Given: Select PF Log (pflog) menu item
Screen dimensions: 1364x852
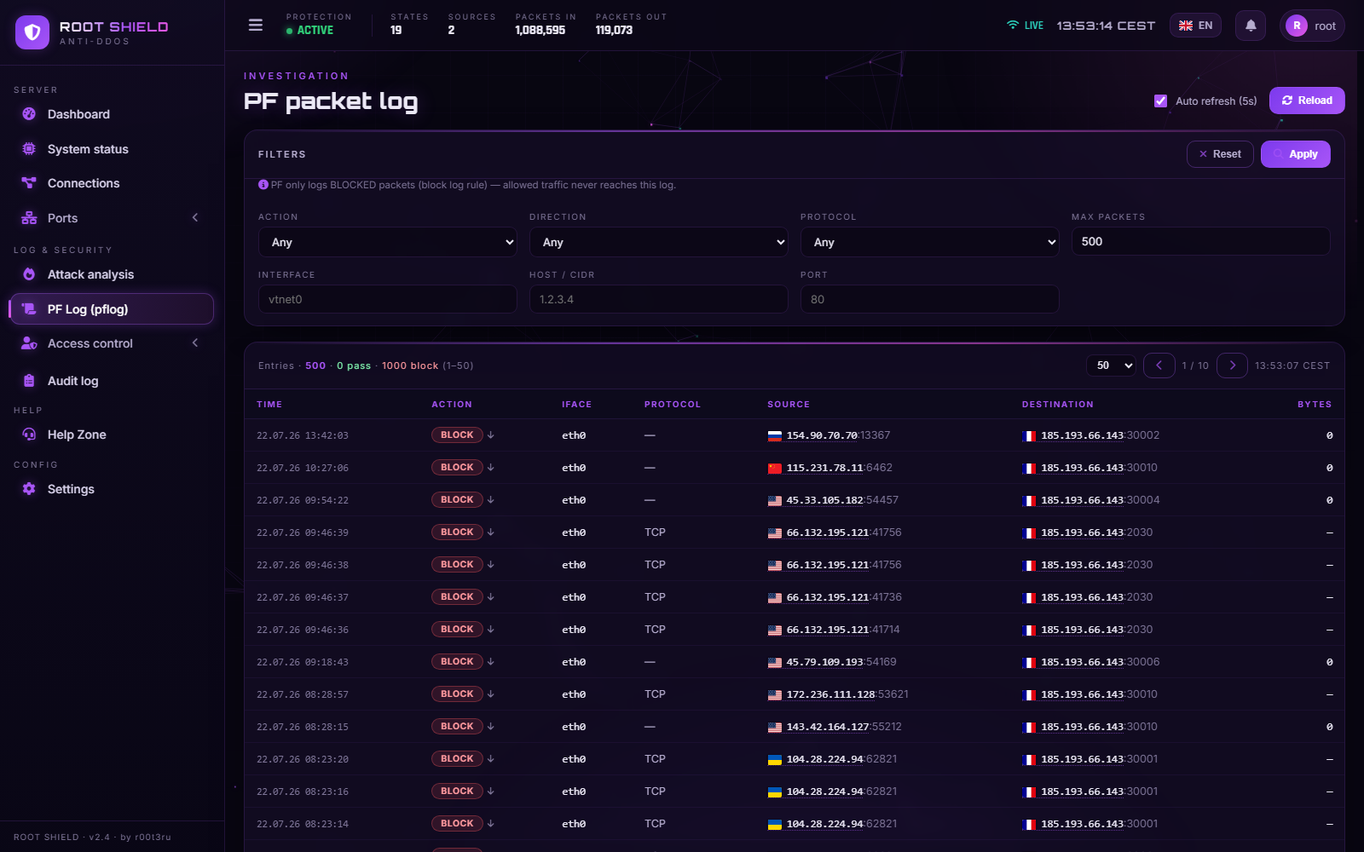Looking at the screenshot, I should point(112,309).
